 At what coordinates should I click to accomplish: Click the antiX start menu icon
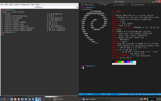pos(1,99)
